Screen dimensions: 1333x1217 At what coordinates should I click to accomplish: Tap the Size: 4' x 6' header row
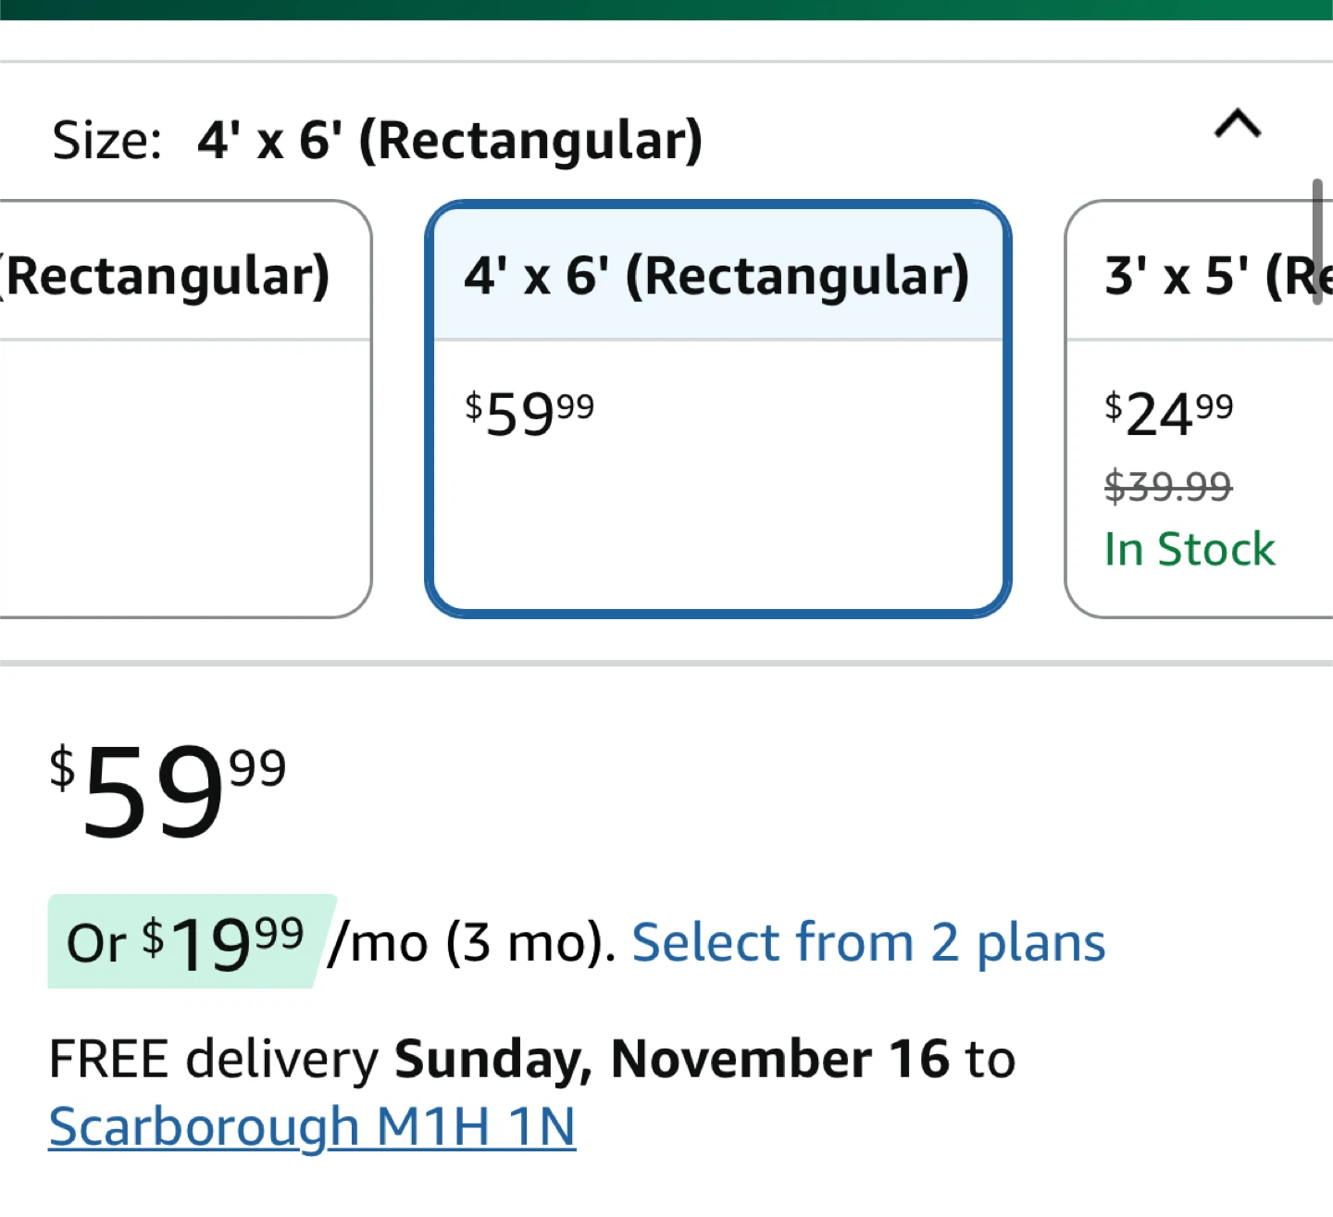point(377,141)
